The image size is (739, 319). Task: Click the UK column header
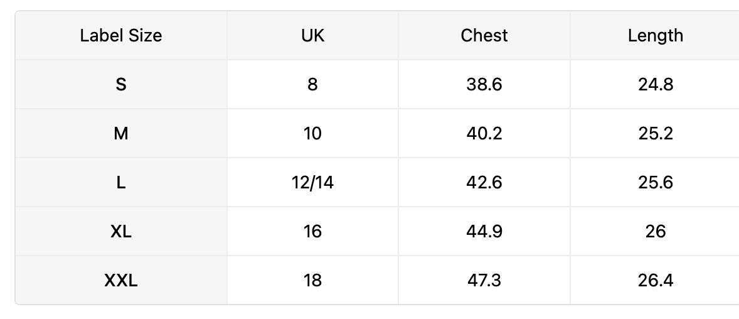coord(312,35)
